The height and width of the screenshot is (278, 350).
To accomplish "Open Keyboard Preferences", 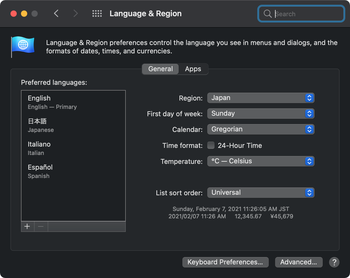I will (x=225, y=262).
